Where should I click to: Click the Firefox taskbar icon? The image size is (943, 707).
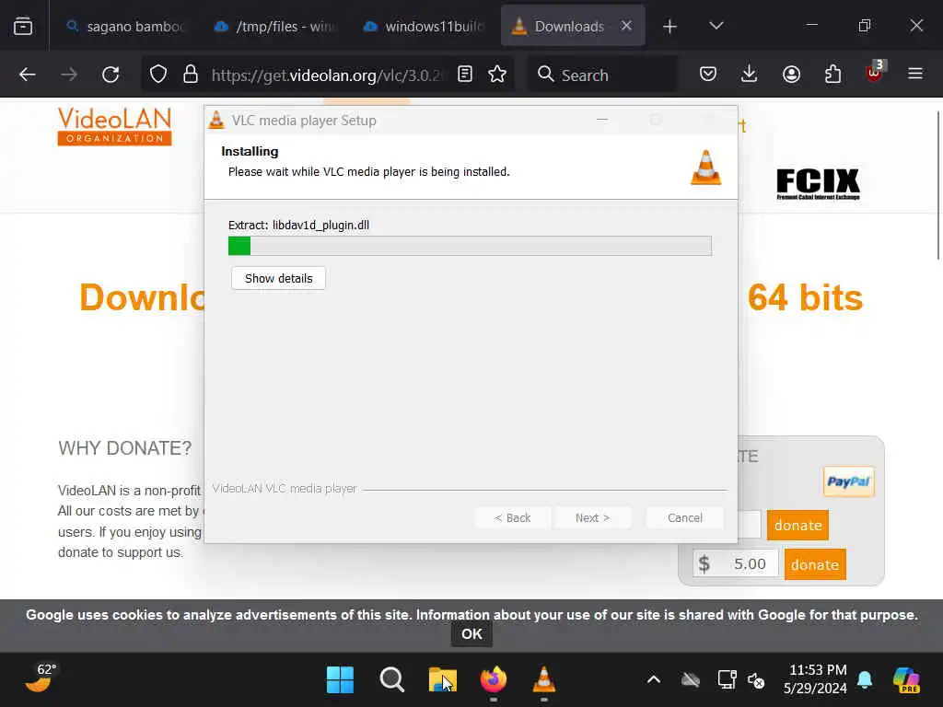pyautogui.click(x=494, y=680)
